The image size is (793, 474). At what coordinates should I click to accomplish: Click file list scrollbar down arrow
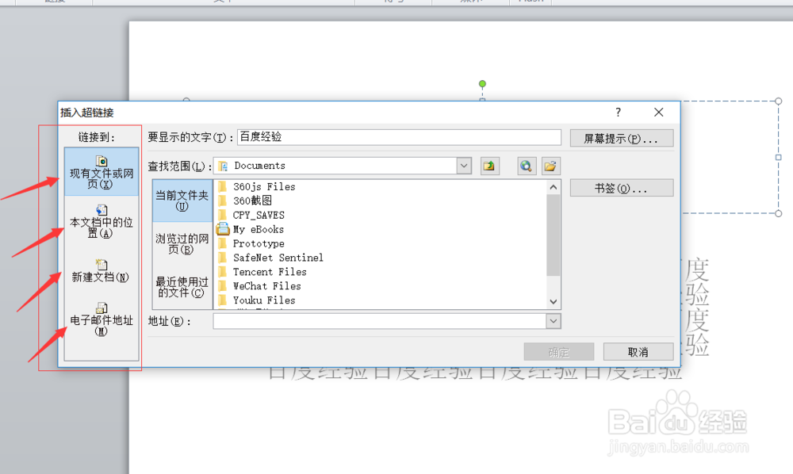pyautogui.click(x=554, y=302)
